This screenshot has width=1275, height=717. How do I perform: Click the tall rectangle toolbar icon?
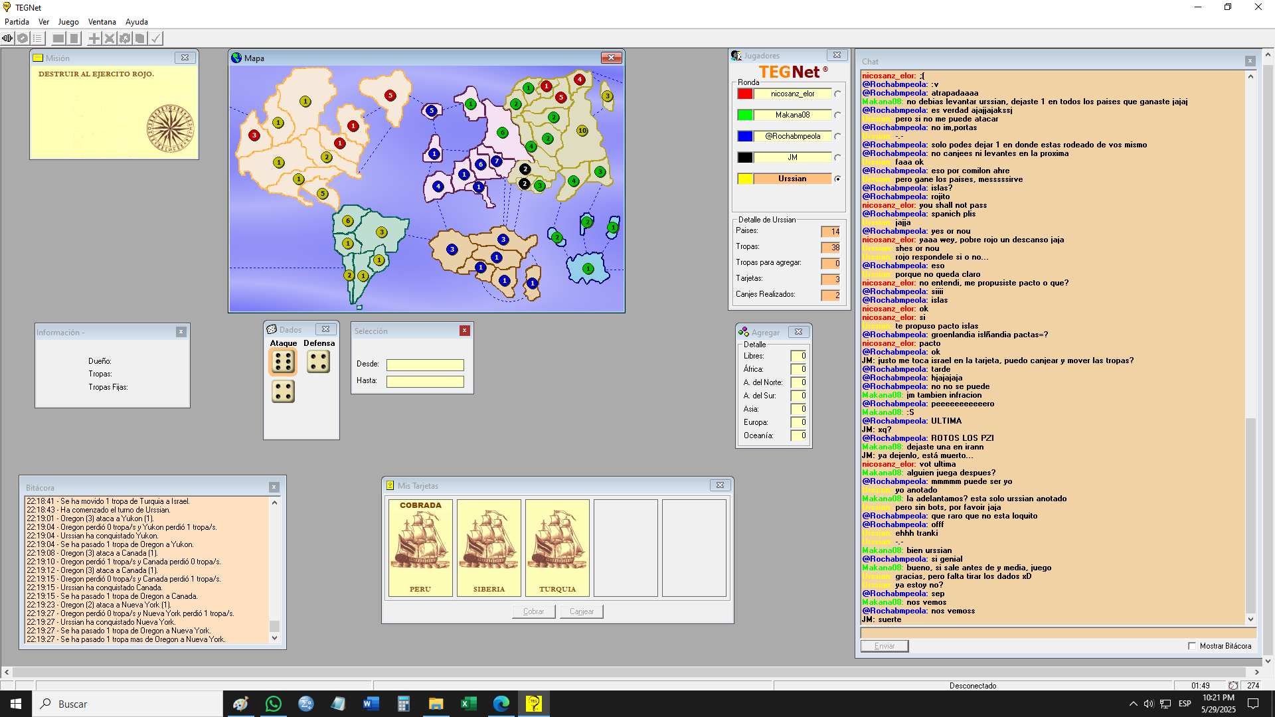tap(74, 39)
